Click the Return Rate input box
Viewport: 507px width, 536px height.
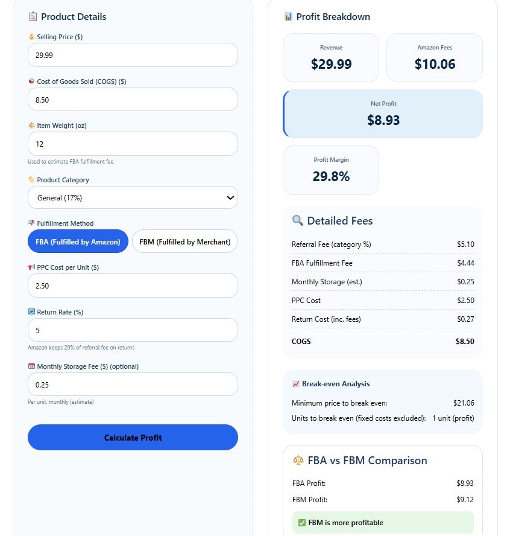coord(133,330)
